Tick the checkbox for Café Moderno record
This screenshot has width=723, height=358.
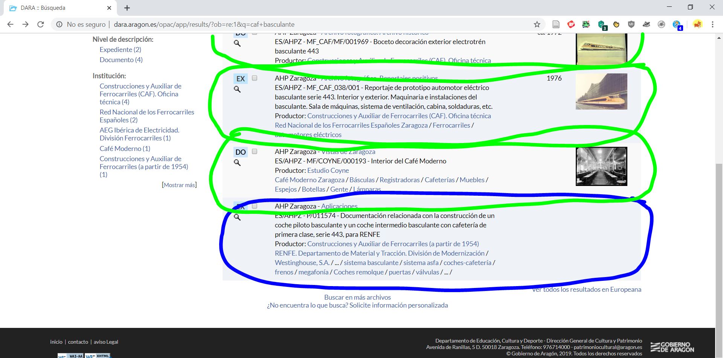pyautogui.click(x=255, y=151)
